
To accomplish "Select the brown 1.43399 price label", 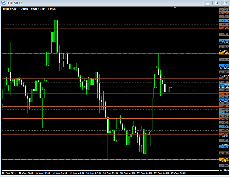I will 224,118.
